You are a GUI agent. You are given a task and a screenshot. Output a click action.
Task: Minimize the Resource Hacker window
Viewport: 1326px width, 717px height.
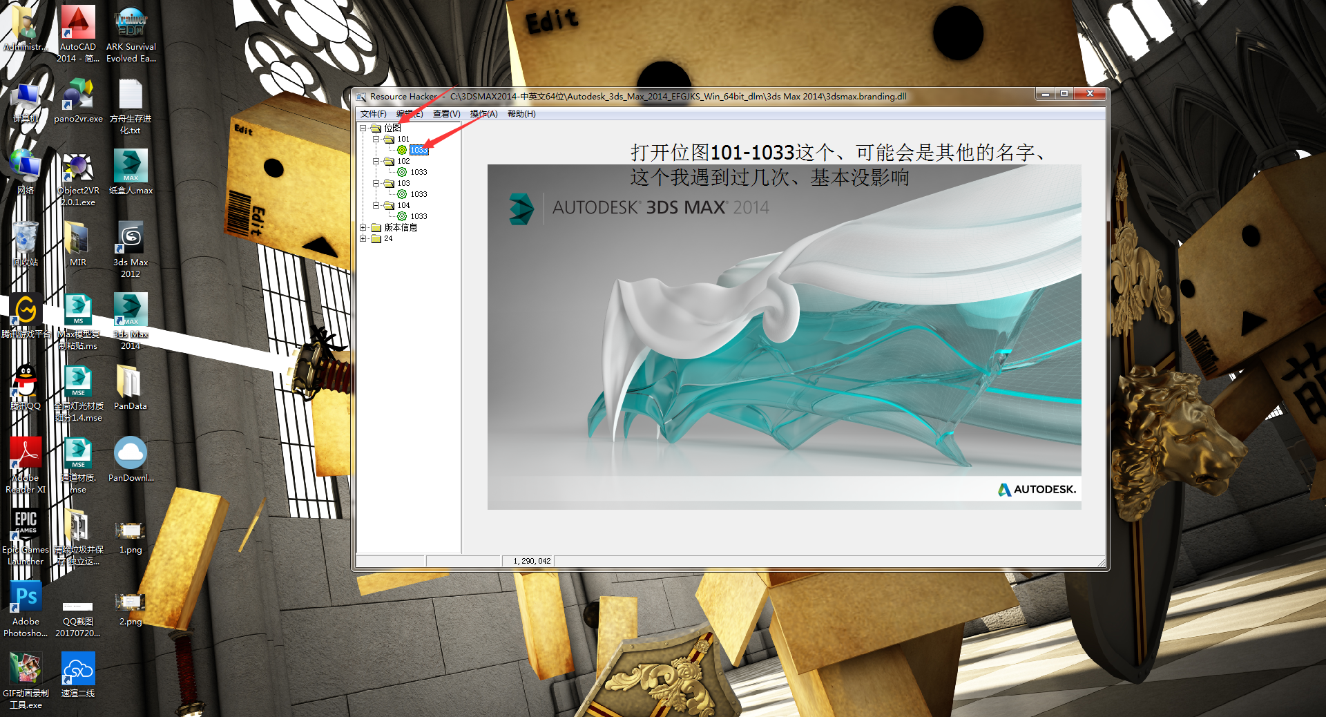pos(1046,94)
